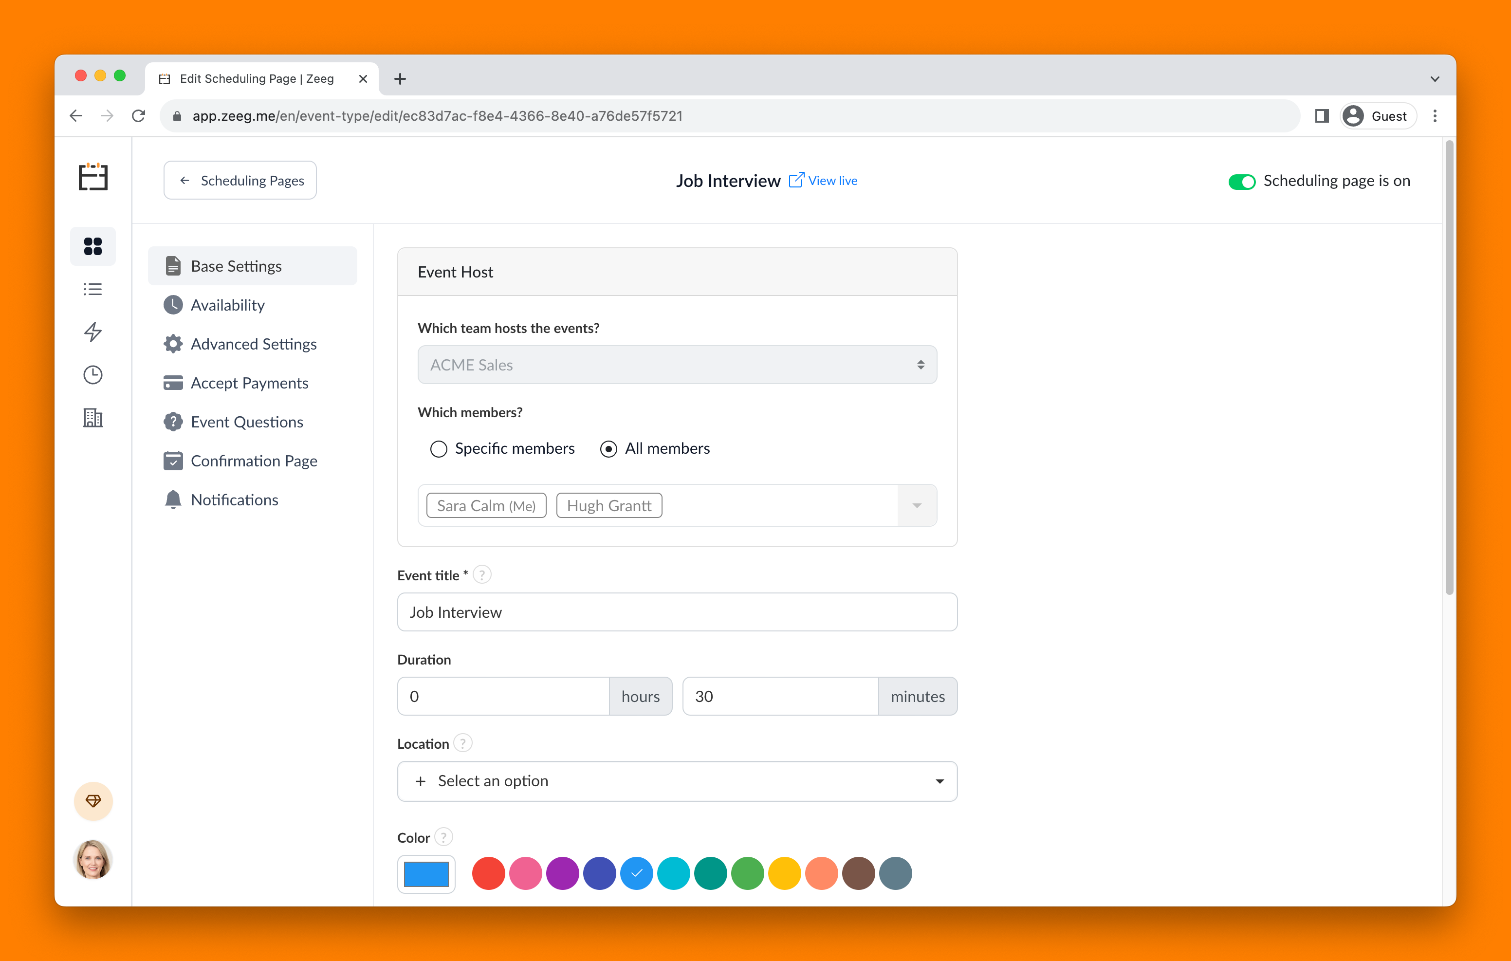This screenshot has width=1511, height=961.
Task: Expand the members selection dropdown arrow
Action: (917, 505)
